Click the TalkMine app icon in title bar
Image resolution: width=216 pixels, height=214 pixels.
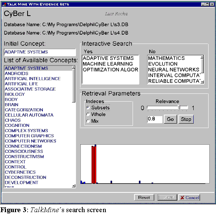[4, 4]
